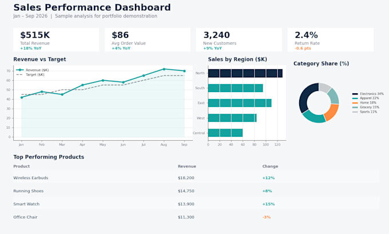Screen dimensions: 389x234
Task: Click the Apparel teal legend swatch
Action: 355,98
